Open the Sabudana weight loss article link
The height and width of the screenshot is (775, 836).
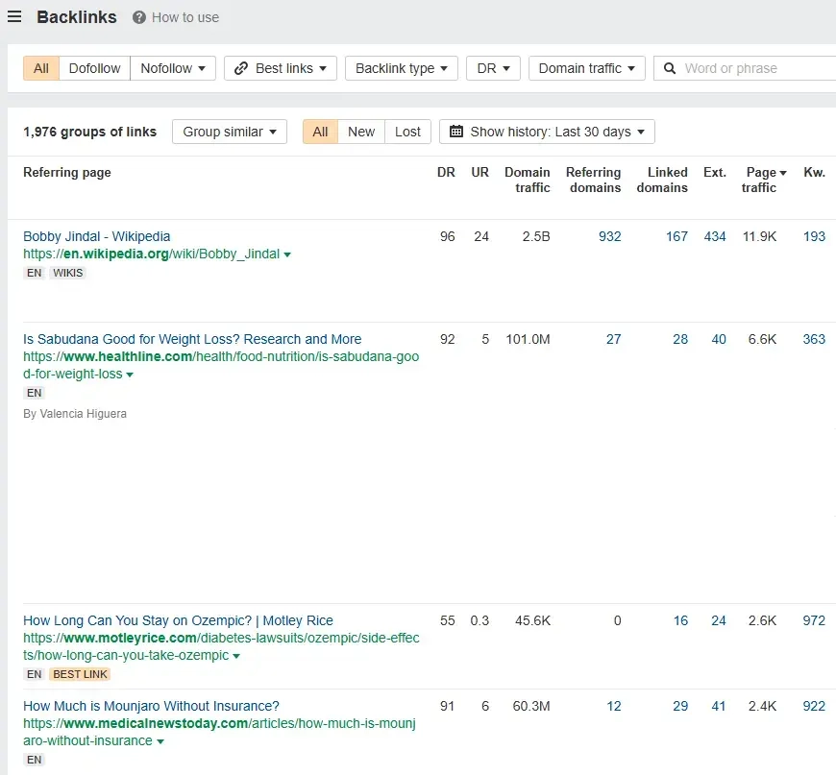point(192,339)
